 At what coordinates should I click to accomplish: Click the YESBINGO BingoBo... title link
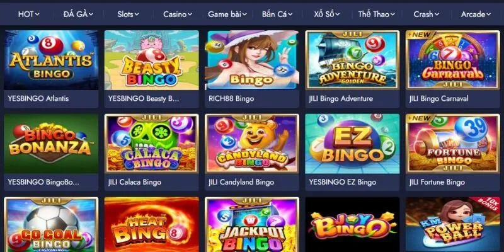pos(43,182)
